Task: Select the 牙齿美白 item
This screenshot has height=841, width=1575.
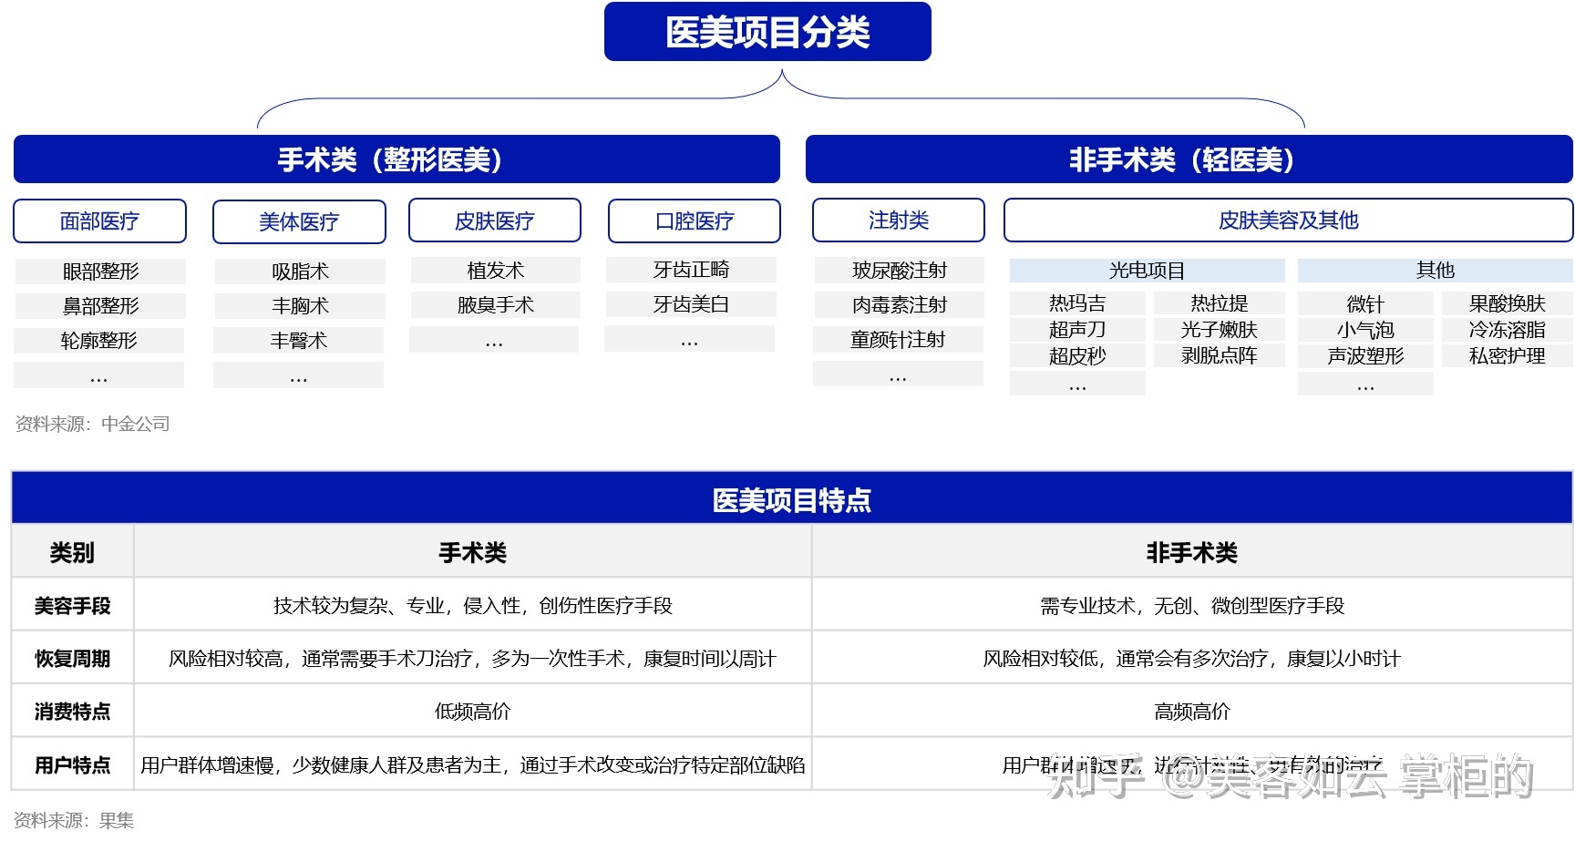Action: 691,304
